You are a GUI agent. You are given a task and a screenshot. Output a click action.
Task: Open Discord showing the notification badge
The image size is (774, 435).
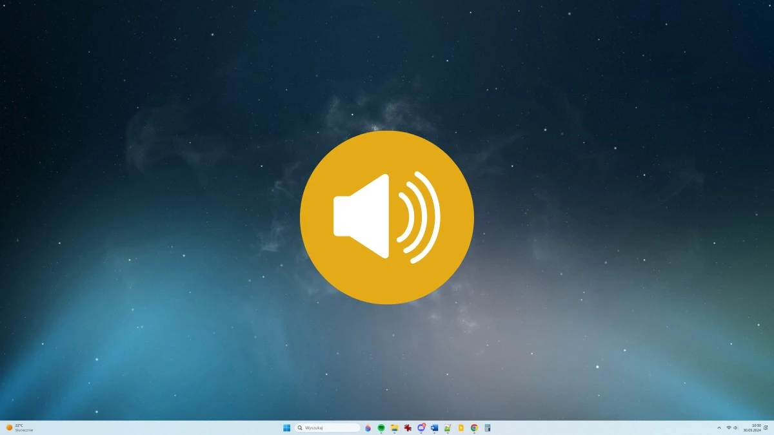421,427
